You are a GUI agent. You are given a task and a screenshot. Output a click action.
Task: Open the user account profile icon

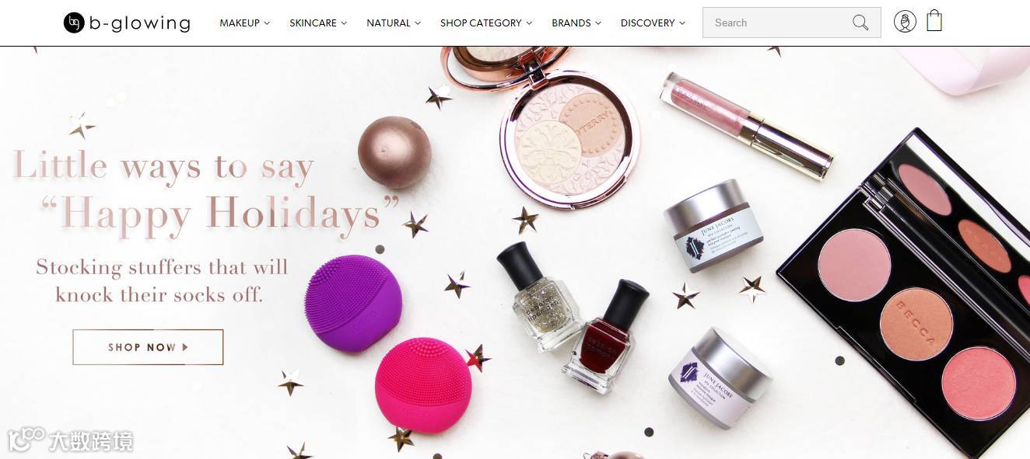coord(905,22)
